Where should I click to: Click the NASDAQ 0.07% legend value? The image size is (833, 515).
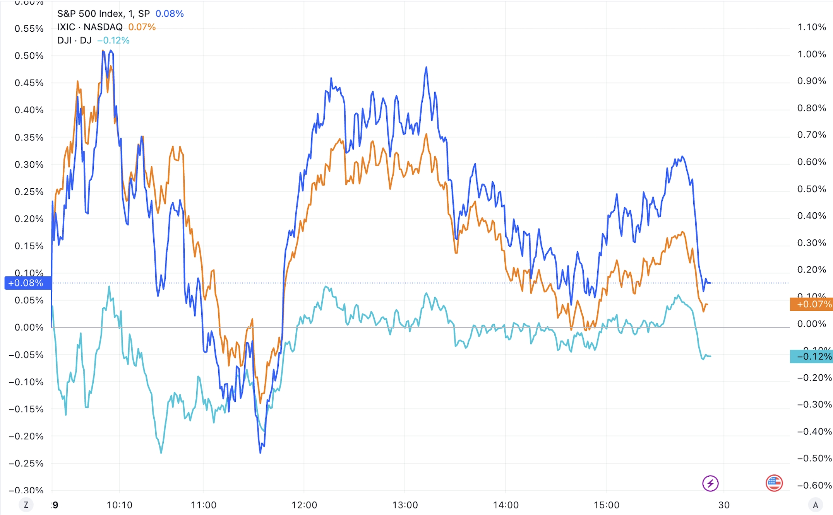pos(142,27)
